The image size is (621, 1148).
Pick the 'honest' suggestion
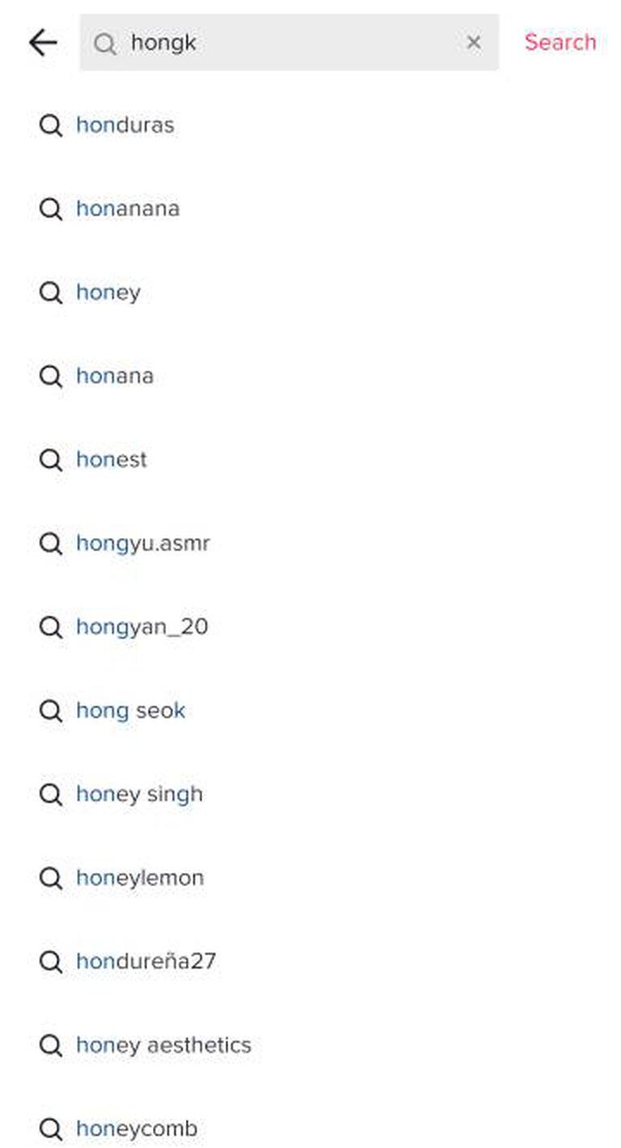[112, 460]
